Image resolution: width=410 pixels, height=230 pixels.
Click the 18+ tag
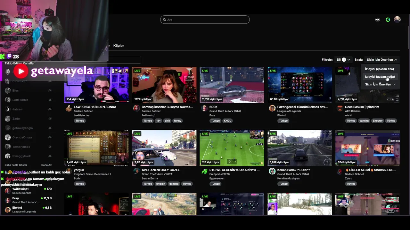158,121
